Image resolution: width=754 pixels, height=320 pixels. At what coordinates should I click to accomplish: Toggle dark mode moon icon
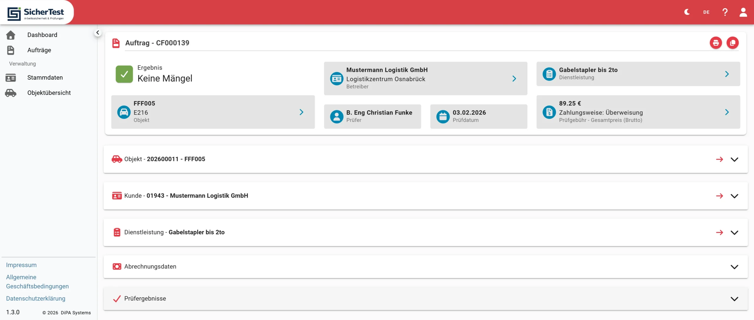[x=687, y=12]
